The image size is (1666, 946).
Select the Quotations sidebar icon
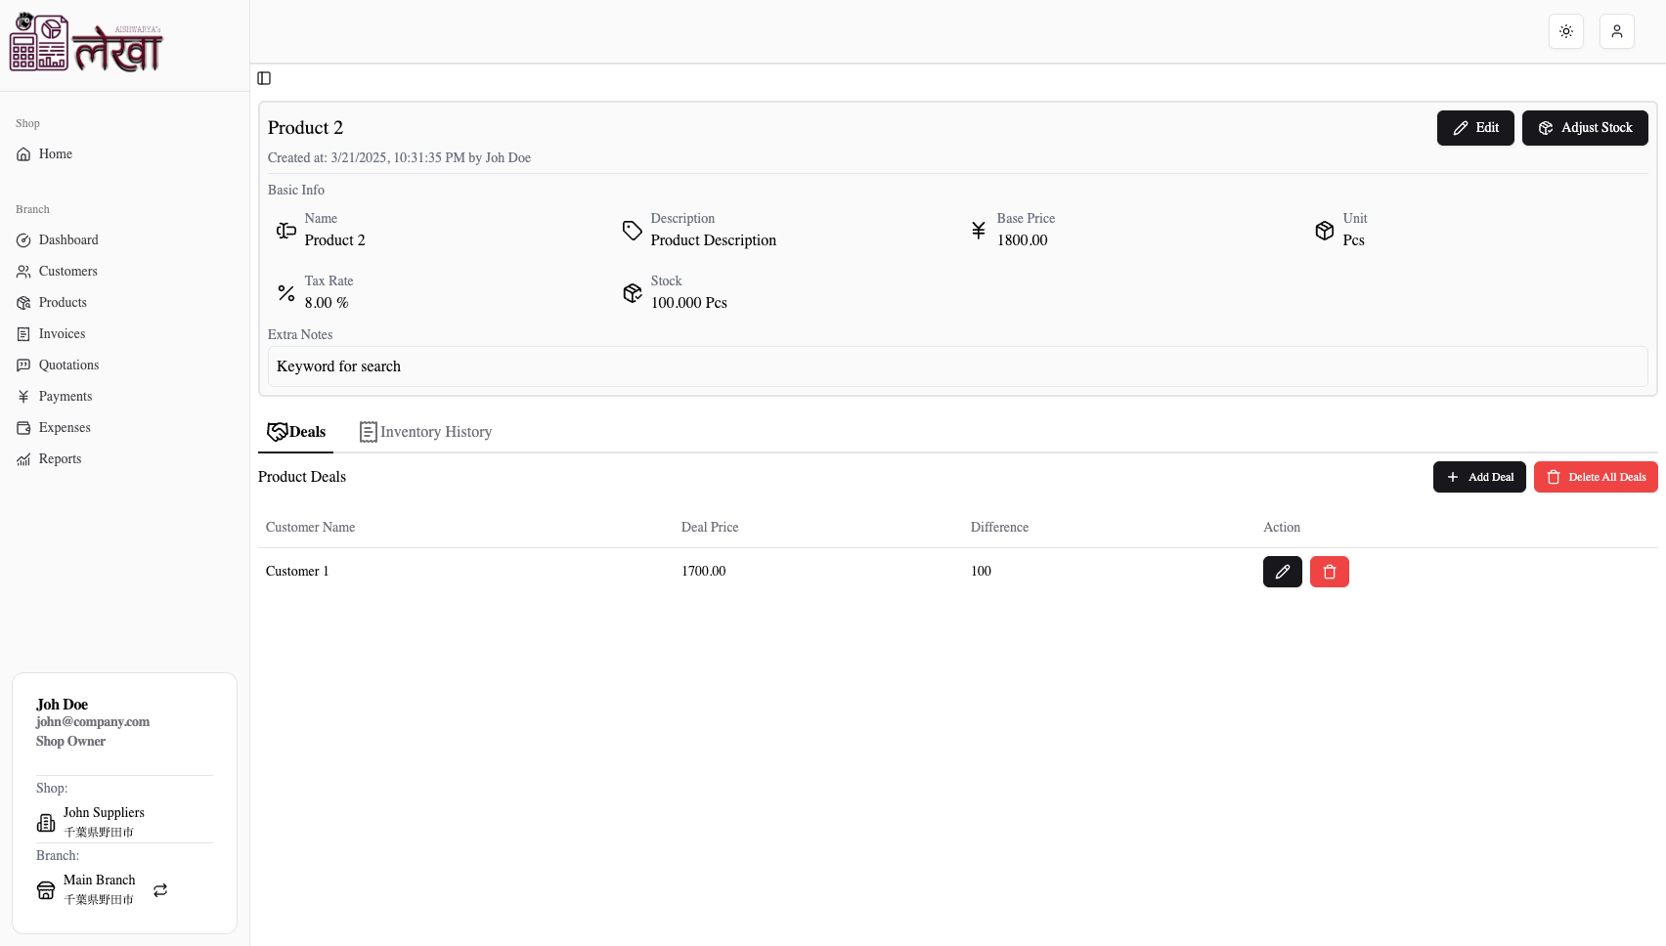point(23,365)
